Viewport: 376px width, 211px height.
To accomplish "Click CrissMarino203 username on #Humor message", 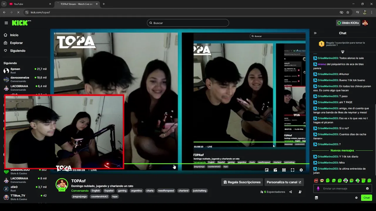I will click(x=328, y=74).
